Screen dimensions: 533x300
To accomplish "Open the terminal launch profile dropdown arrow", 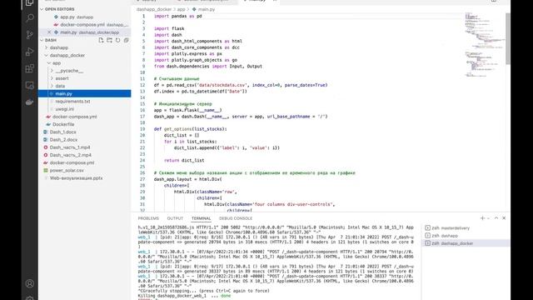I will (489, 218).
